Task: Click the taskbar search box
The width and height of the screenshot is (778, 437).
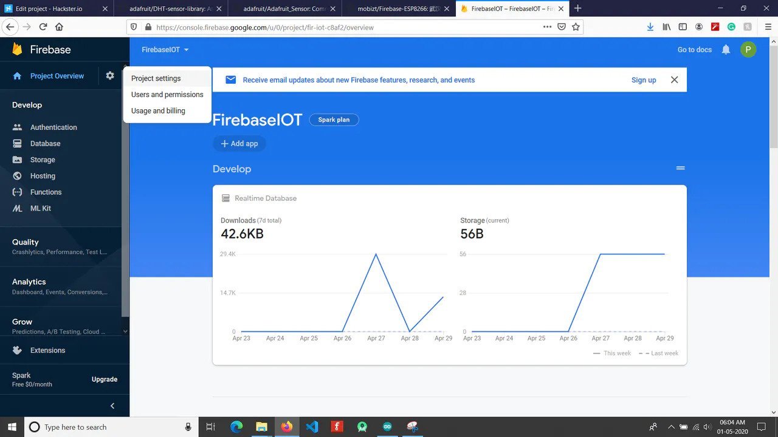Action: click(x=111, y=427)
